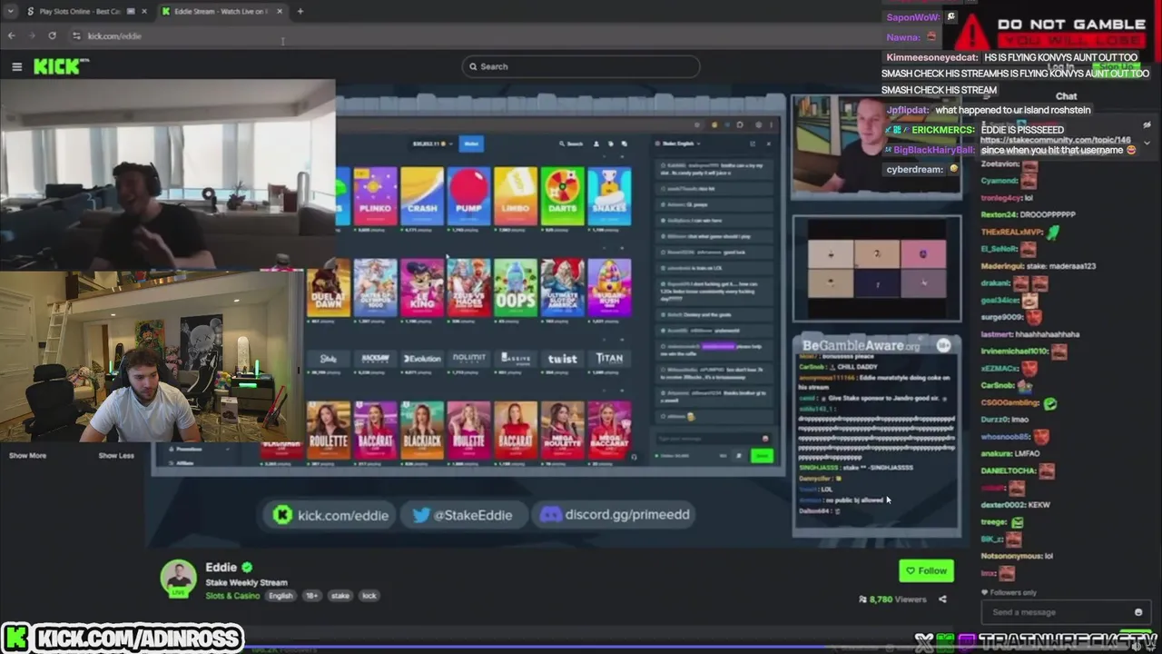
Task: Open the site info icon beside the URL
Action: [x=76, y=35]
